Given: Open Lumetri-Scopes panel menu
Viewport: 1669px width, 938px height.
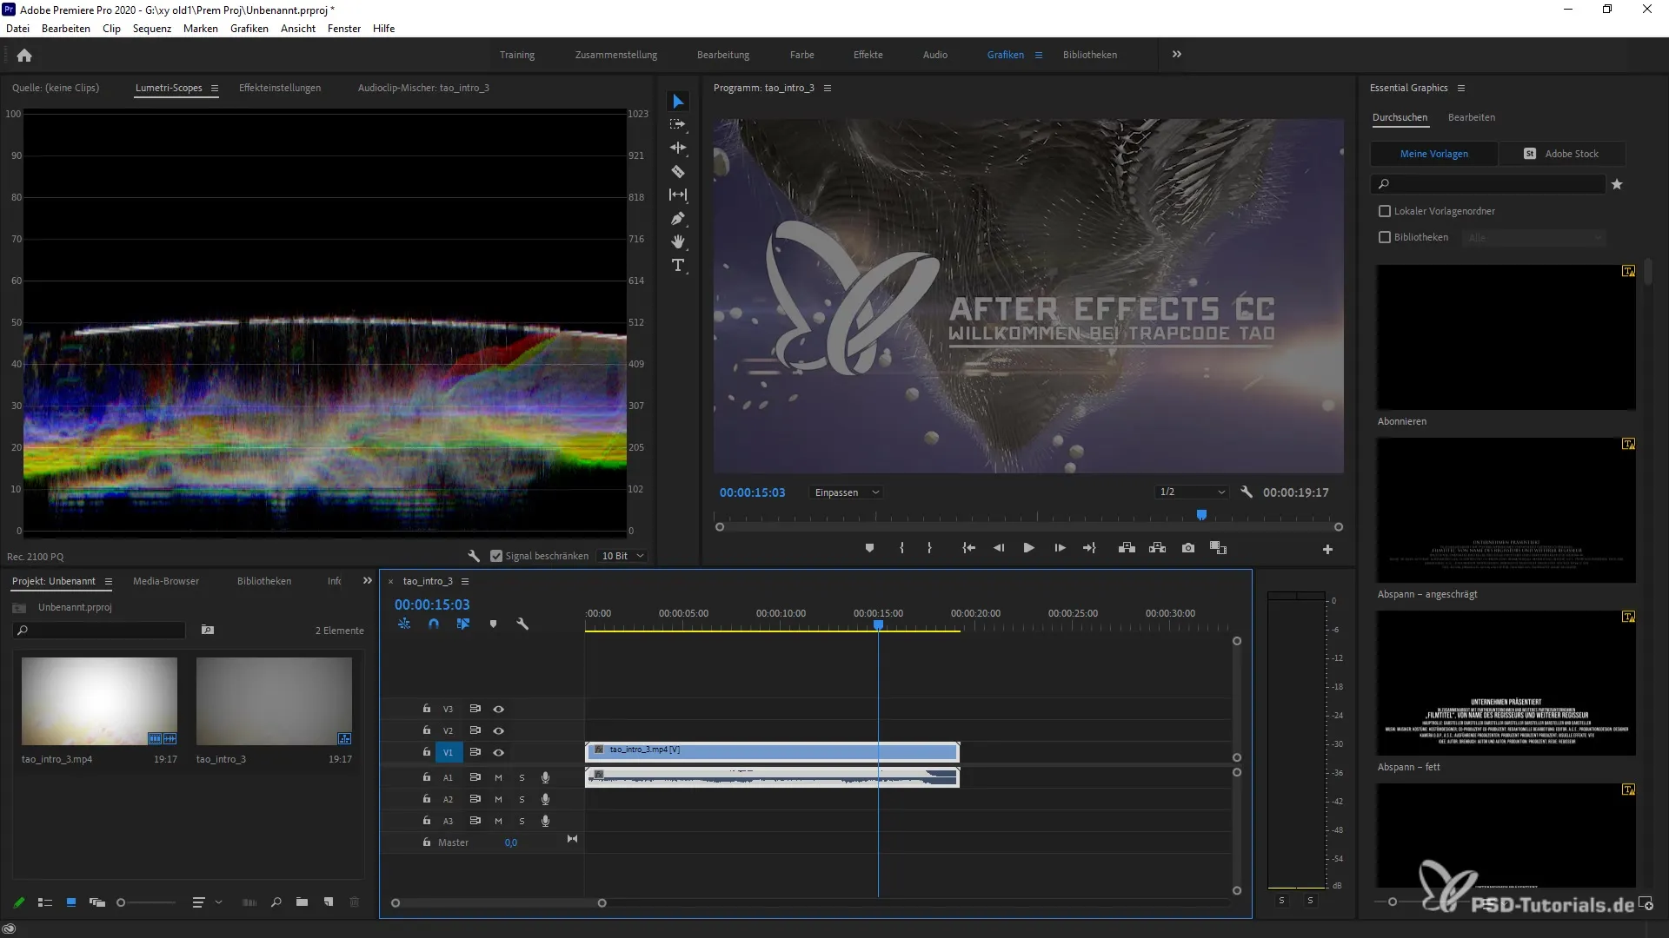Looking at the screenshot, I should (215, 88).
